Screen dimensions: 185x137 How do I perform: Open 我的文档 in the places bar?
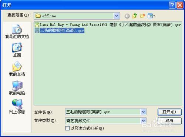(x=17, y=69)
